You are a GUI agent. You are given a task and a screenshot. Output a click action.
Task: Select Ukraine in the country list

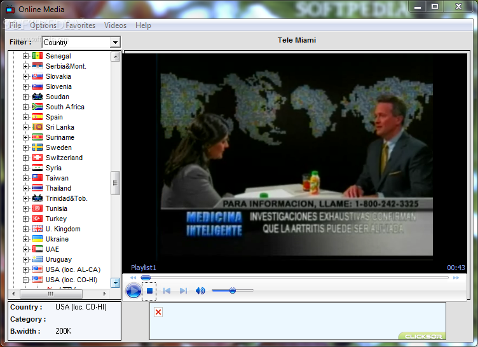[57, 239]
